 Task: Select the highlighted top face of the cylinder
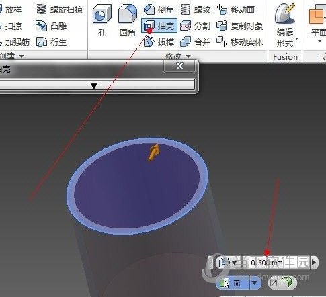tap(137, 186)
